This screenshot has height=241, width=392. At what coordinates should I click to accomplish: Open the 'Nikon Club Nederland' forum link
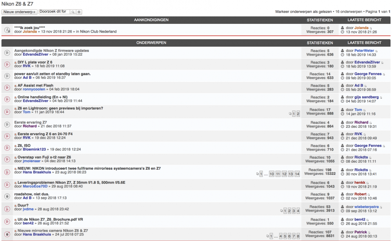coord(98,31)
